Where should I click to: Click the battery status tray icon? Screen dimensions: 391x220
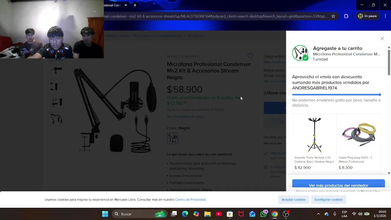(x=367, y=214)
